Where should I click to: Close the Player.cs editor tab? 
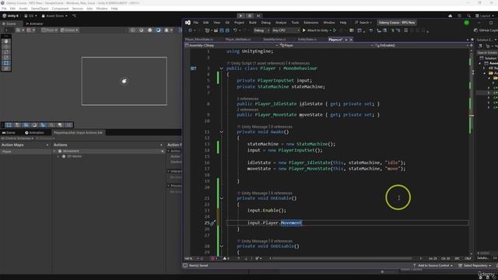click(351, 40)
